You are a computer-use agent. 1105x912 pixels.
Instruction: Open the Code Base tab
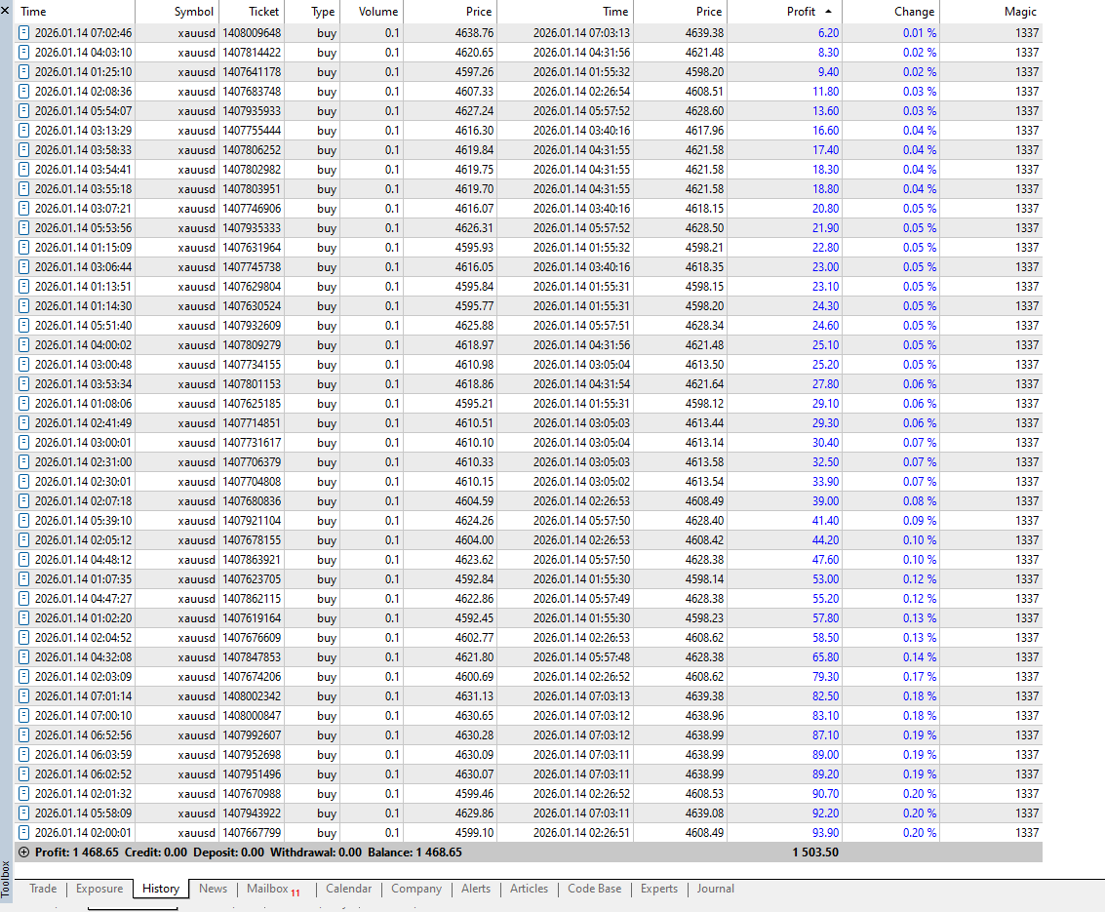click(595, 889)
